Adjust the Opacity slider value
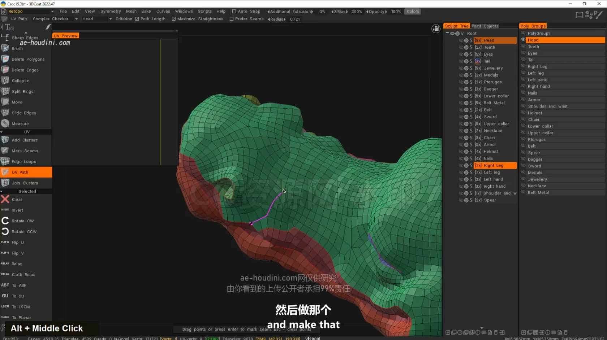 [396, 12]
